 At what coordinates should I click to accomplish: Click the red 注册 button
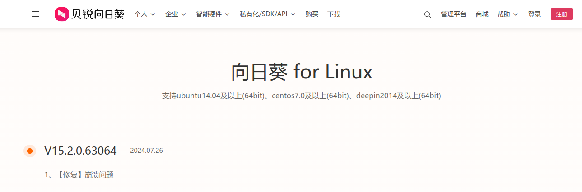point(562,14)
